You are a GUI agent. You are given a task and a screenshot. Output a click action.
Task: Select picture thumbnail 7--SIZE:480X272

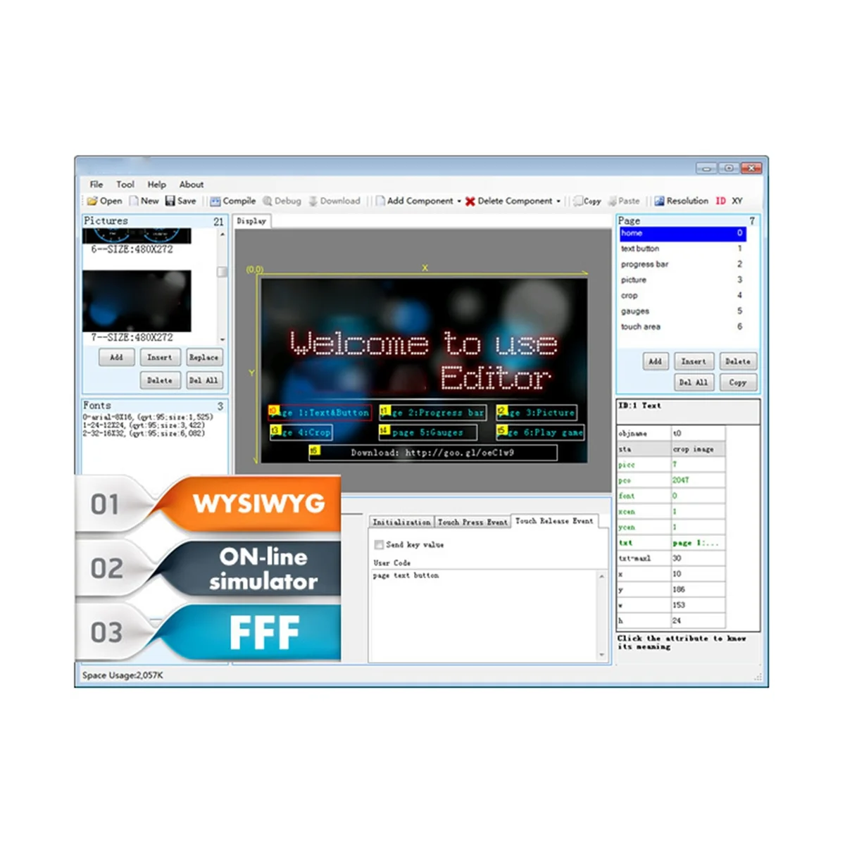(x=137, y=301)
